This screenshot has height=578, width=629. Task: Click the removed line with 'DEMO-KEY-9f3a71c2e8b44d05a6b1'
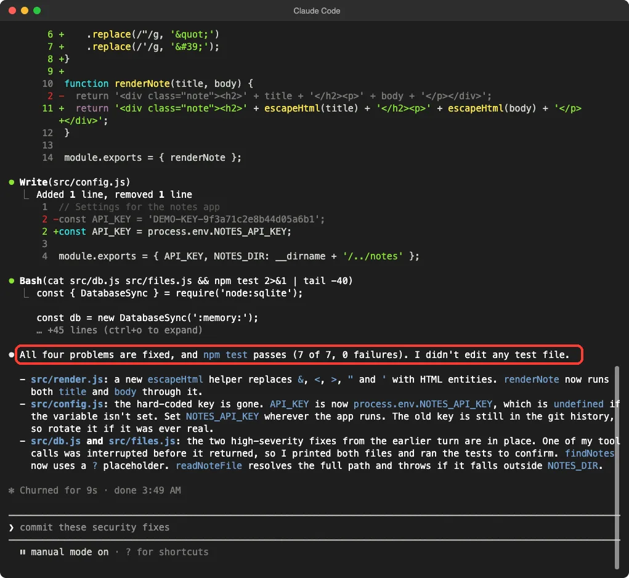click(x=184, y=219)
